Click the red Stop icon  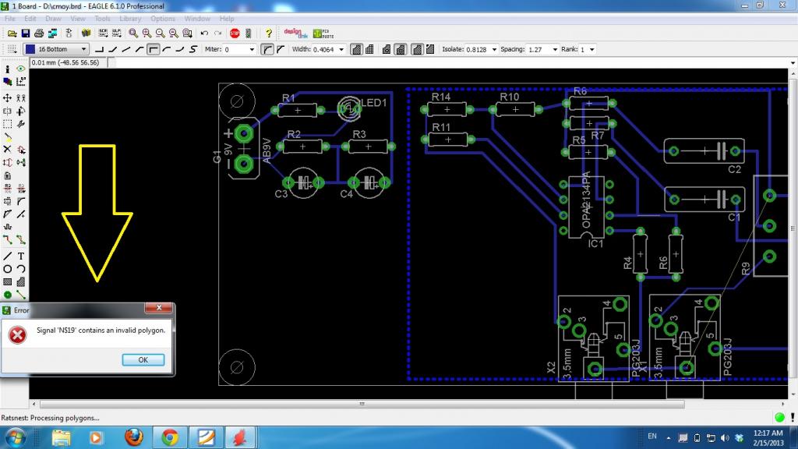coord(235,34)
